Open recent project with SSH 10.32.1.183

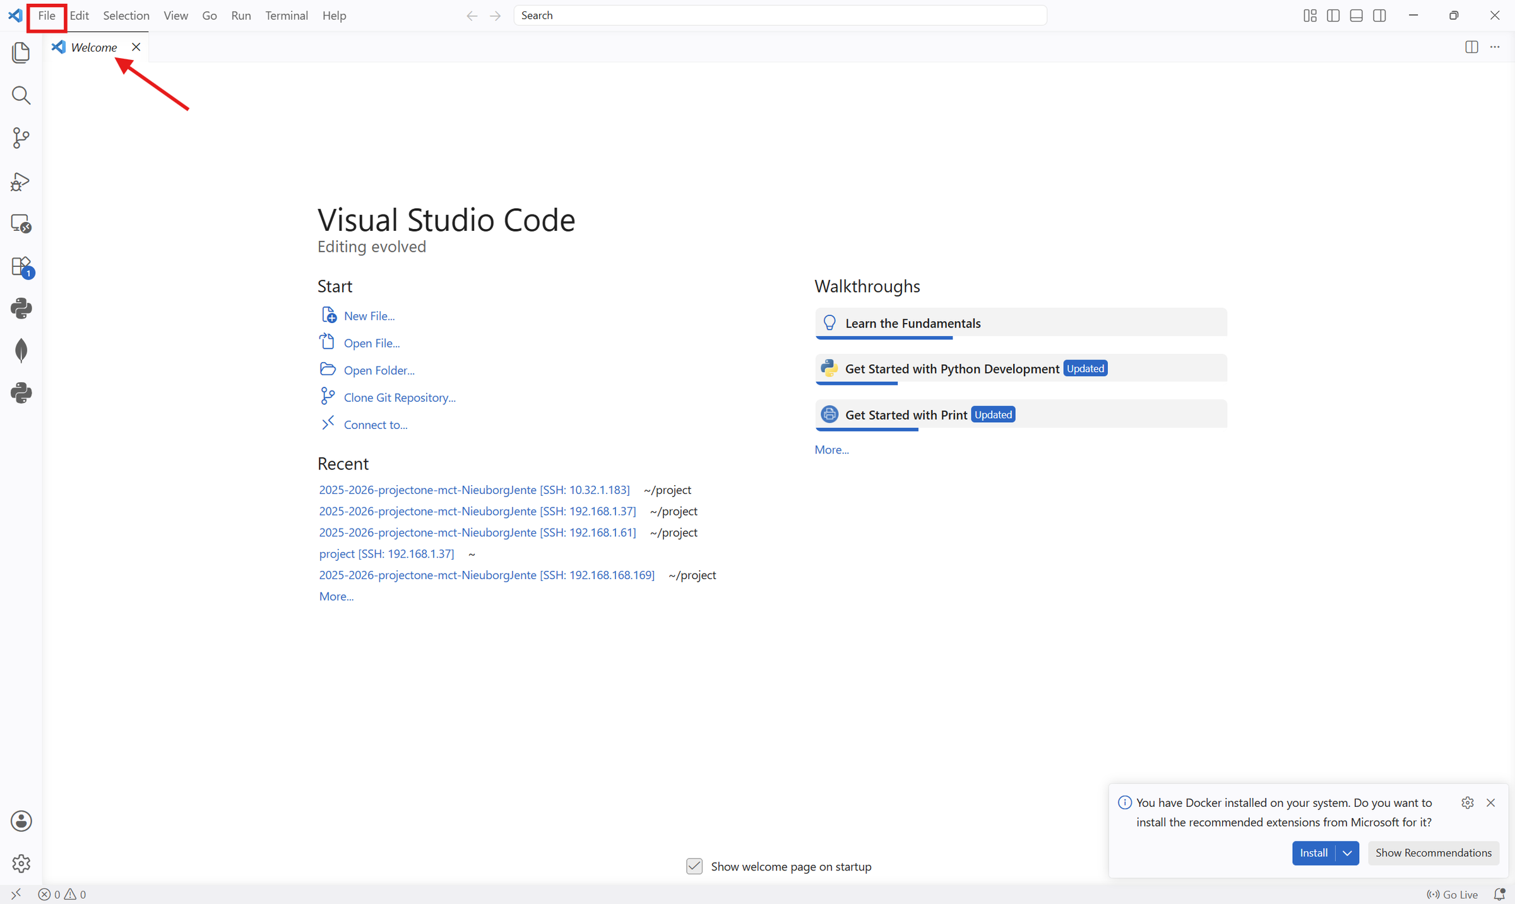click(474, 490)
